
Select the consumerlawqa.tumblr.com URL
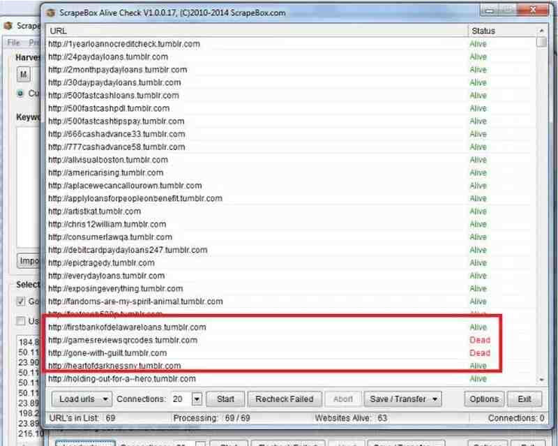[110, 237]
